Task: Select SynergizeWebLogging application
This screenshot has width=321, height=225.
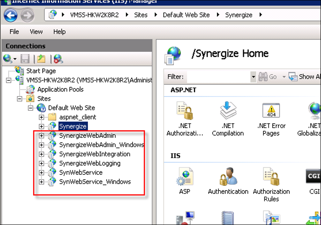Action: click(90, 164)
